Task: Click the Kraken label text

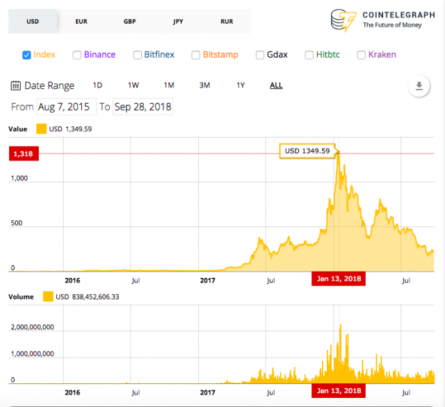Action: (x=382, y=55)
